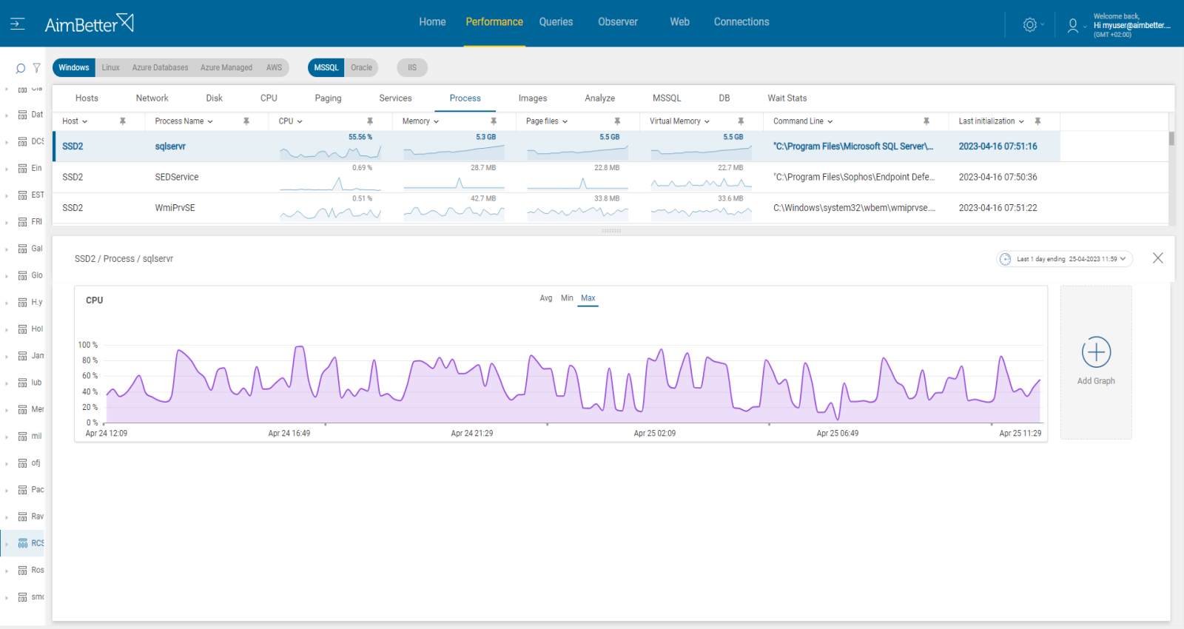Click the server icon next to EST
Image resolution: width=1184 pixels, height=629 pixels.
(23, 195)
